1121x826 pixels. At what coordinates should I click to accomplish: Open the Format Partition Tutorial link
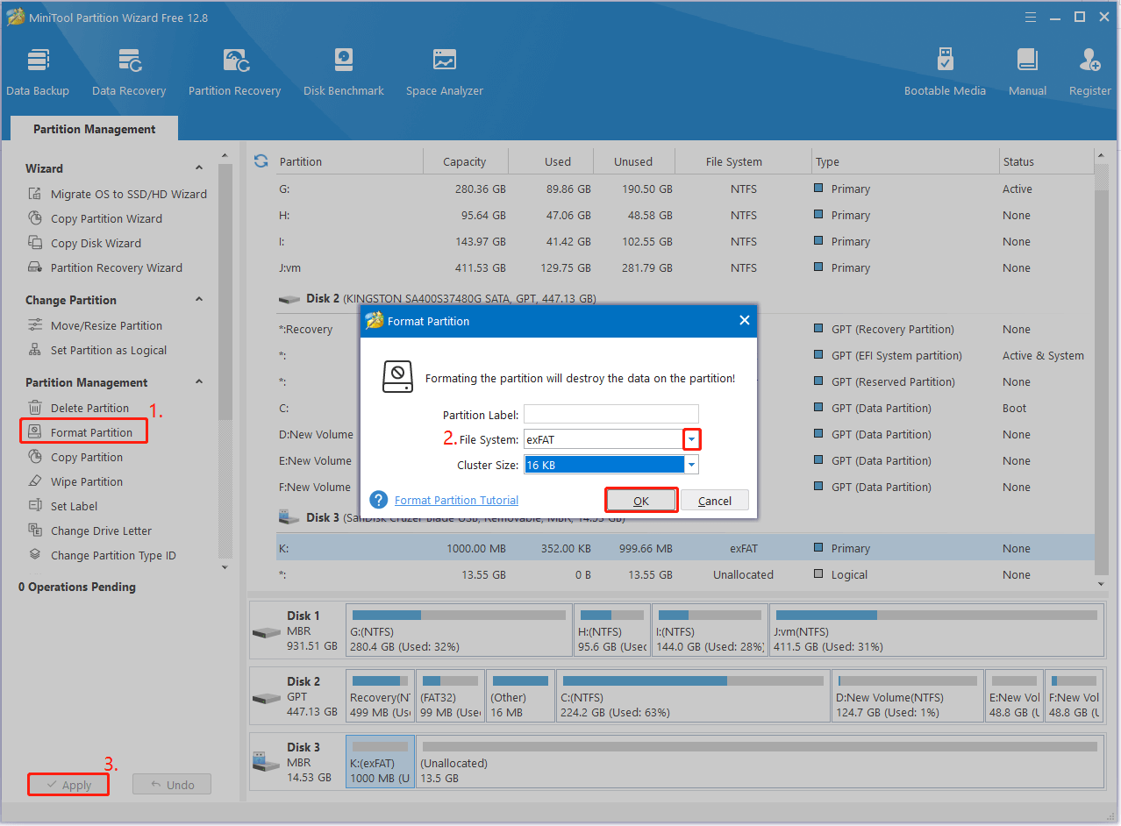[x=456, y=501]
